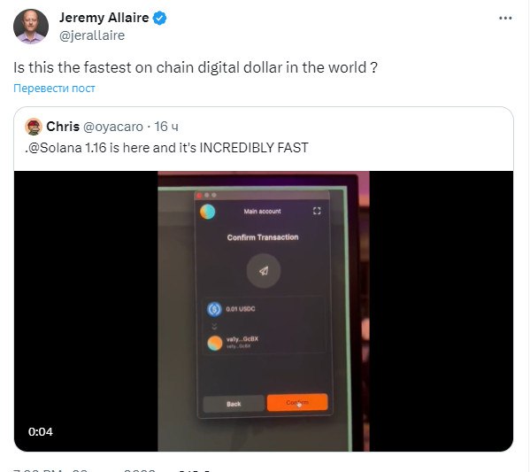Click the double chevron arrow below USDC

click(x=214, y=327)
